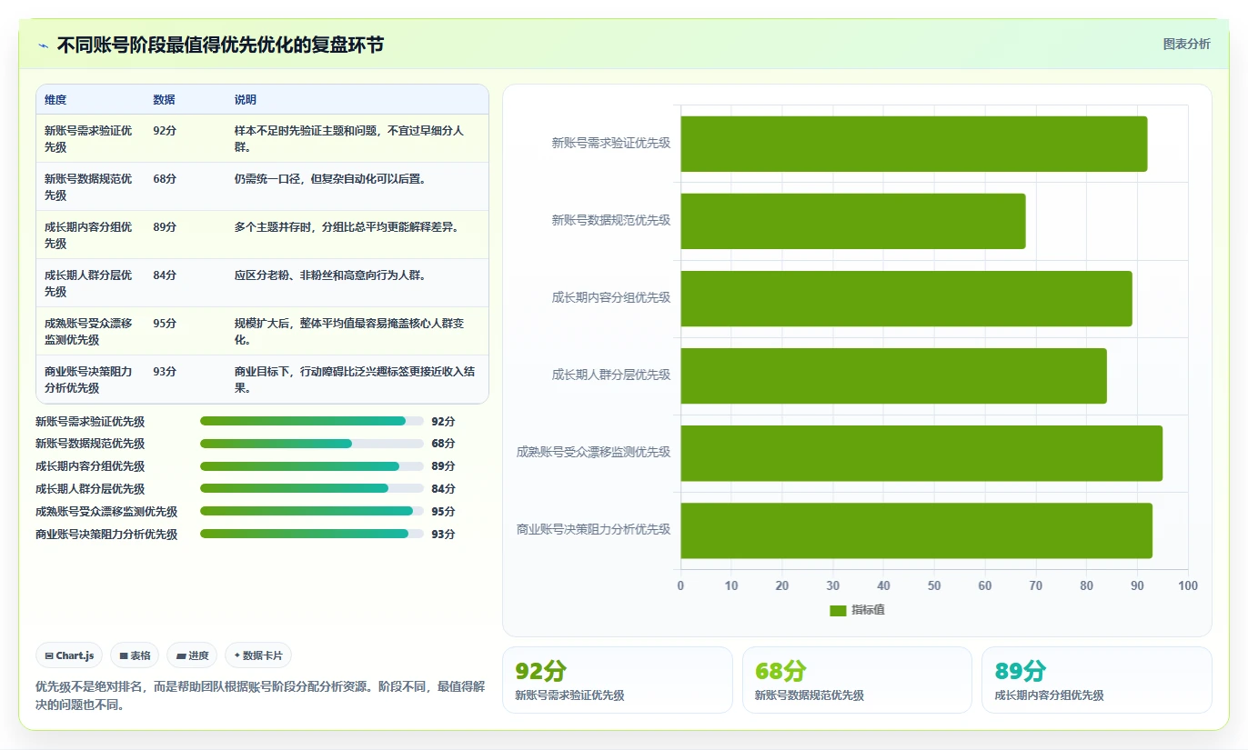Click the 95分 value beside progress bar
The width and height of the screenshot is (1248, 750).
click(443, 512)
